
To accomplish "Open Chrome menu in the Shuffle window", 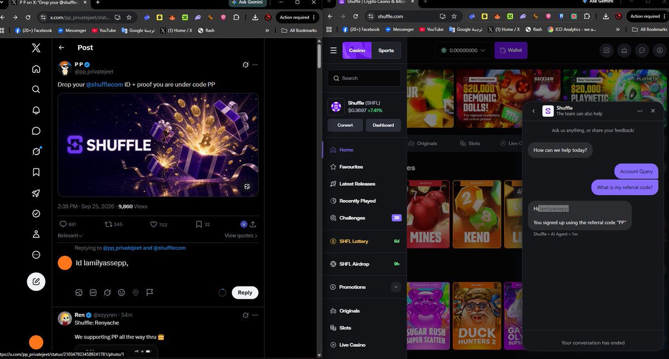I will (663, 17).
